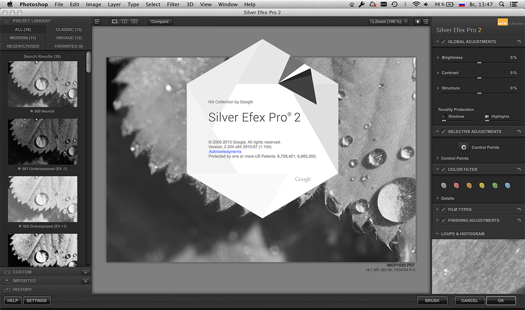525x310 pixels.
Task: Show the FAVORITES (0) presets tab
Action: pos(68,47)
